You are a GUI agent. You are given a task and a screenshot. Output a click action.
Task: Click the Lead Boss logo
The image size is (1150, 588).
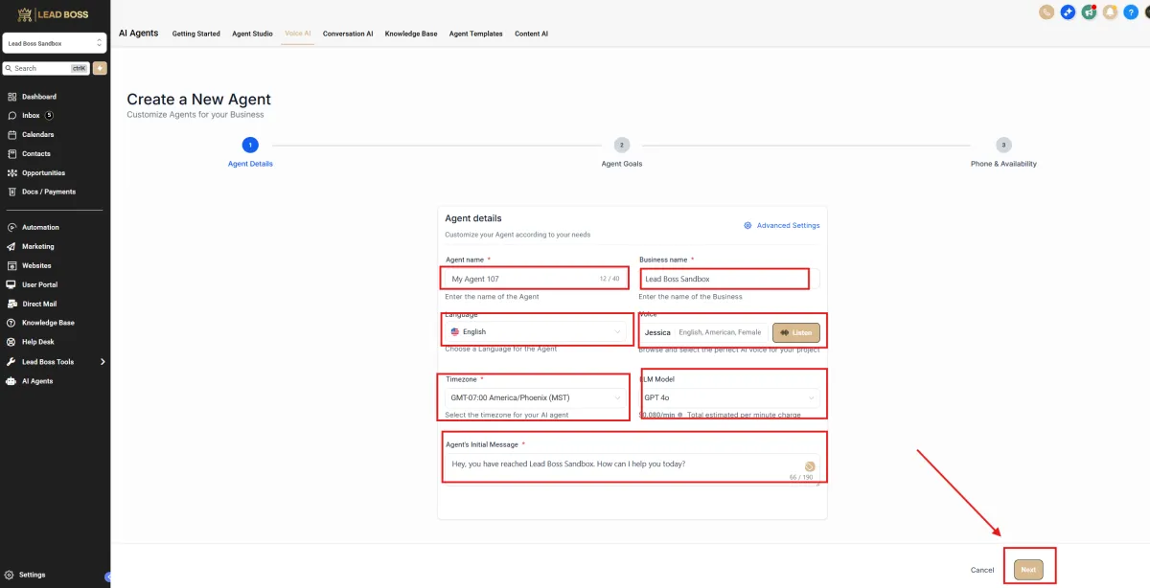[x=55, y=12]
